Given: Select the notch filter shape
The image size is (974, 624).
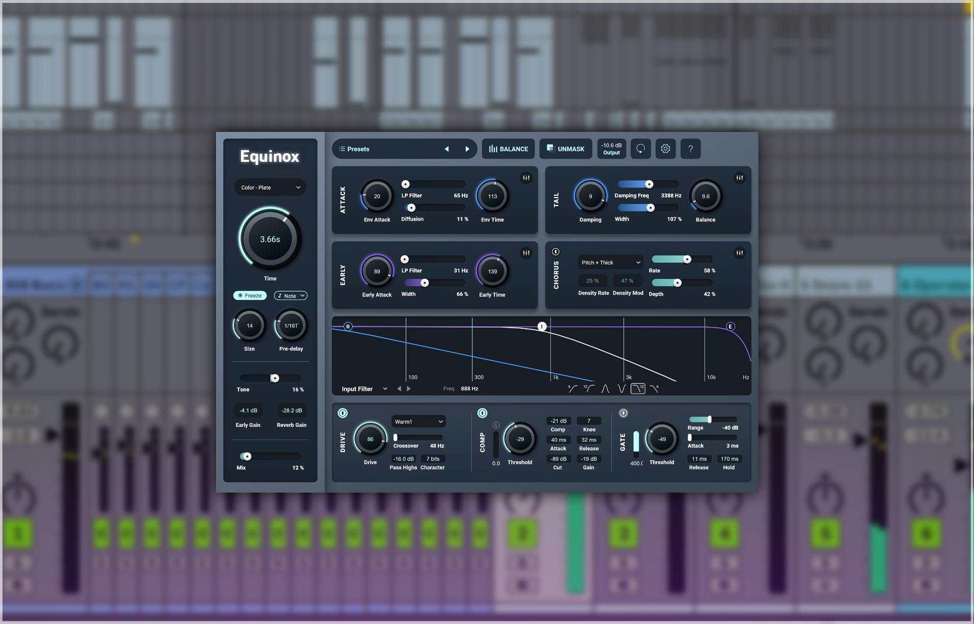Looking at the screenshot, I should click(x=621, y=389).
